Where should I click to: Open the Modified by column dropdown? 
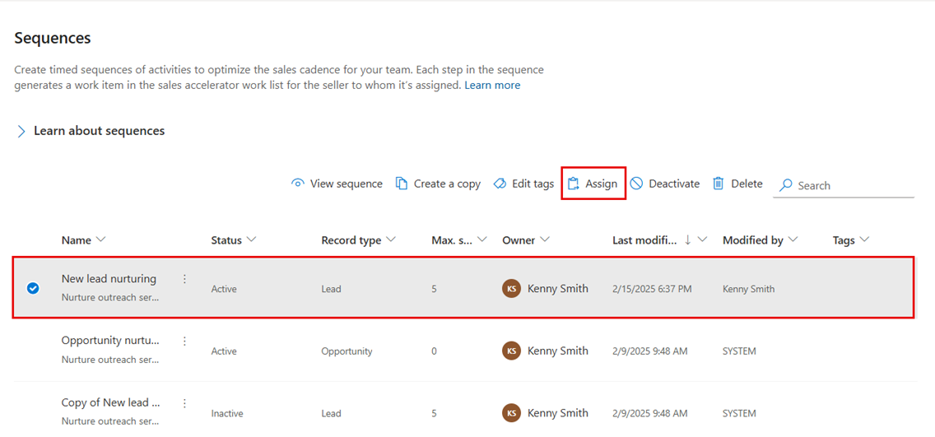point(793,239)
